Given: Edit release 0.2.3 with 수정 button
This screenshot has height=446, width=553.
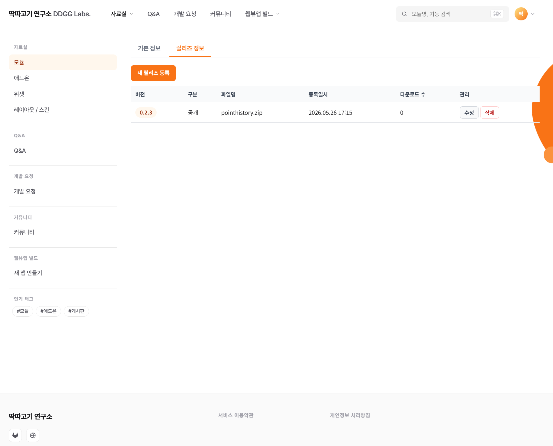Looking at the screenshot, I should click(x=469, y=113).
